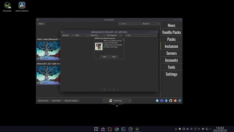
Task: Open the Discord link icon in ATLauncher
Action: (162, 101)
